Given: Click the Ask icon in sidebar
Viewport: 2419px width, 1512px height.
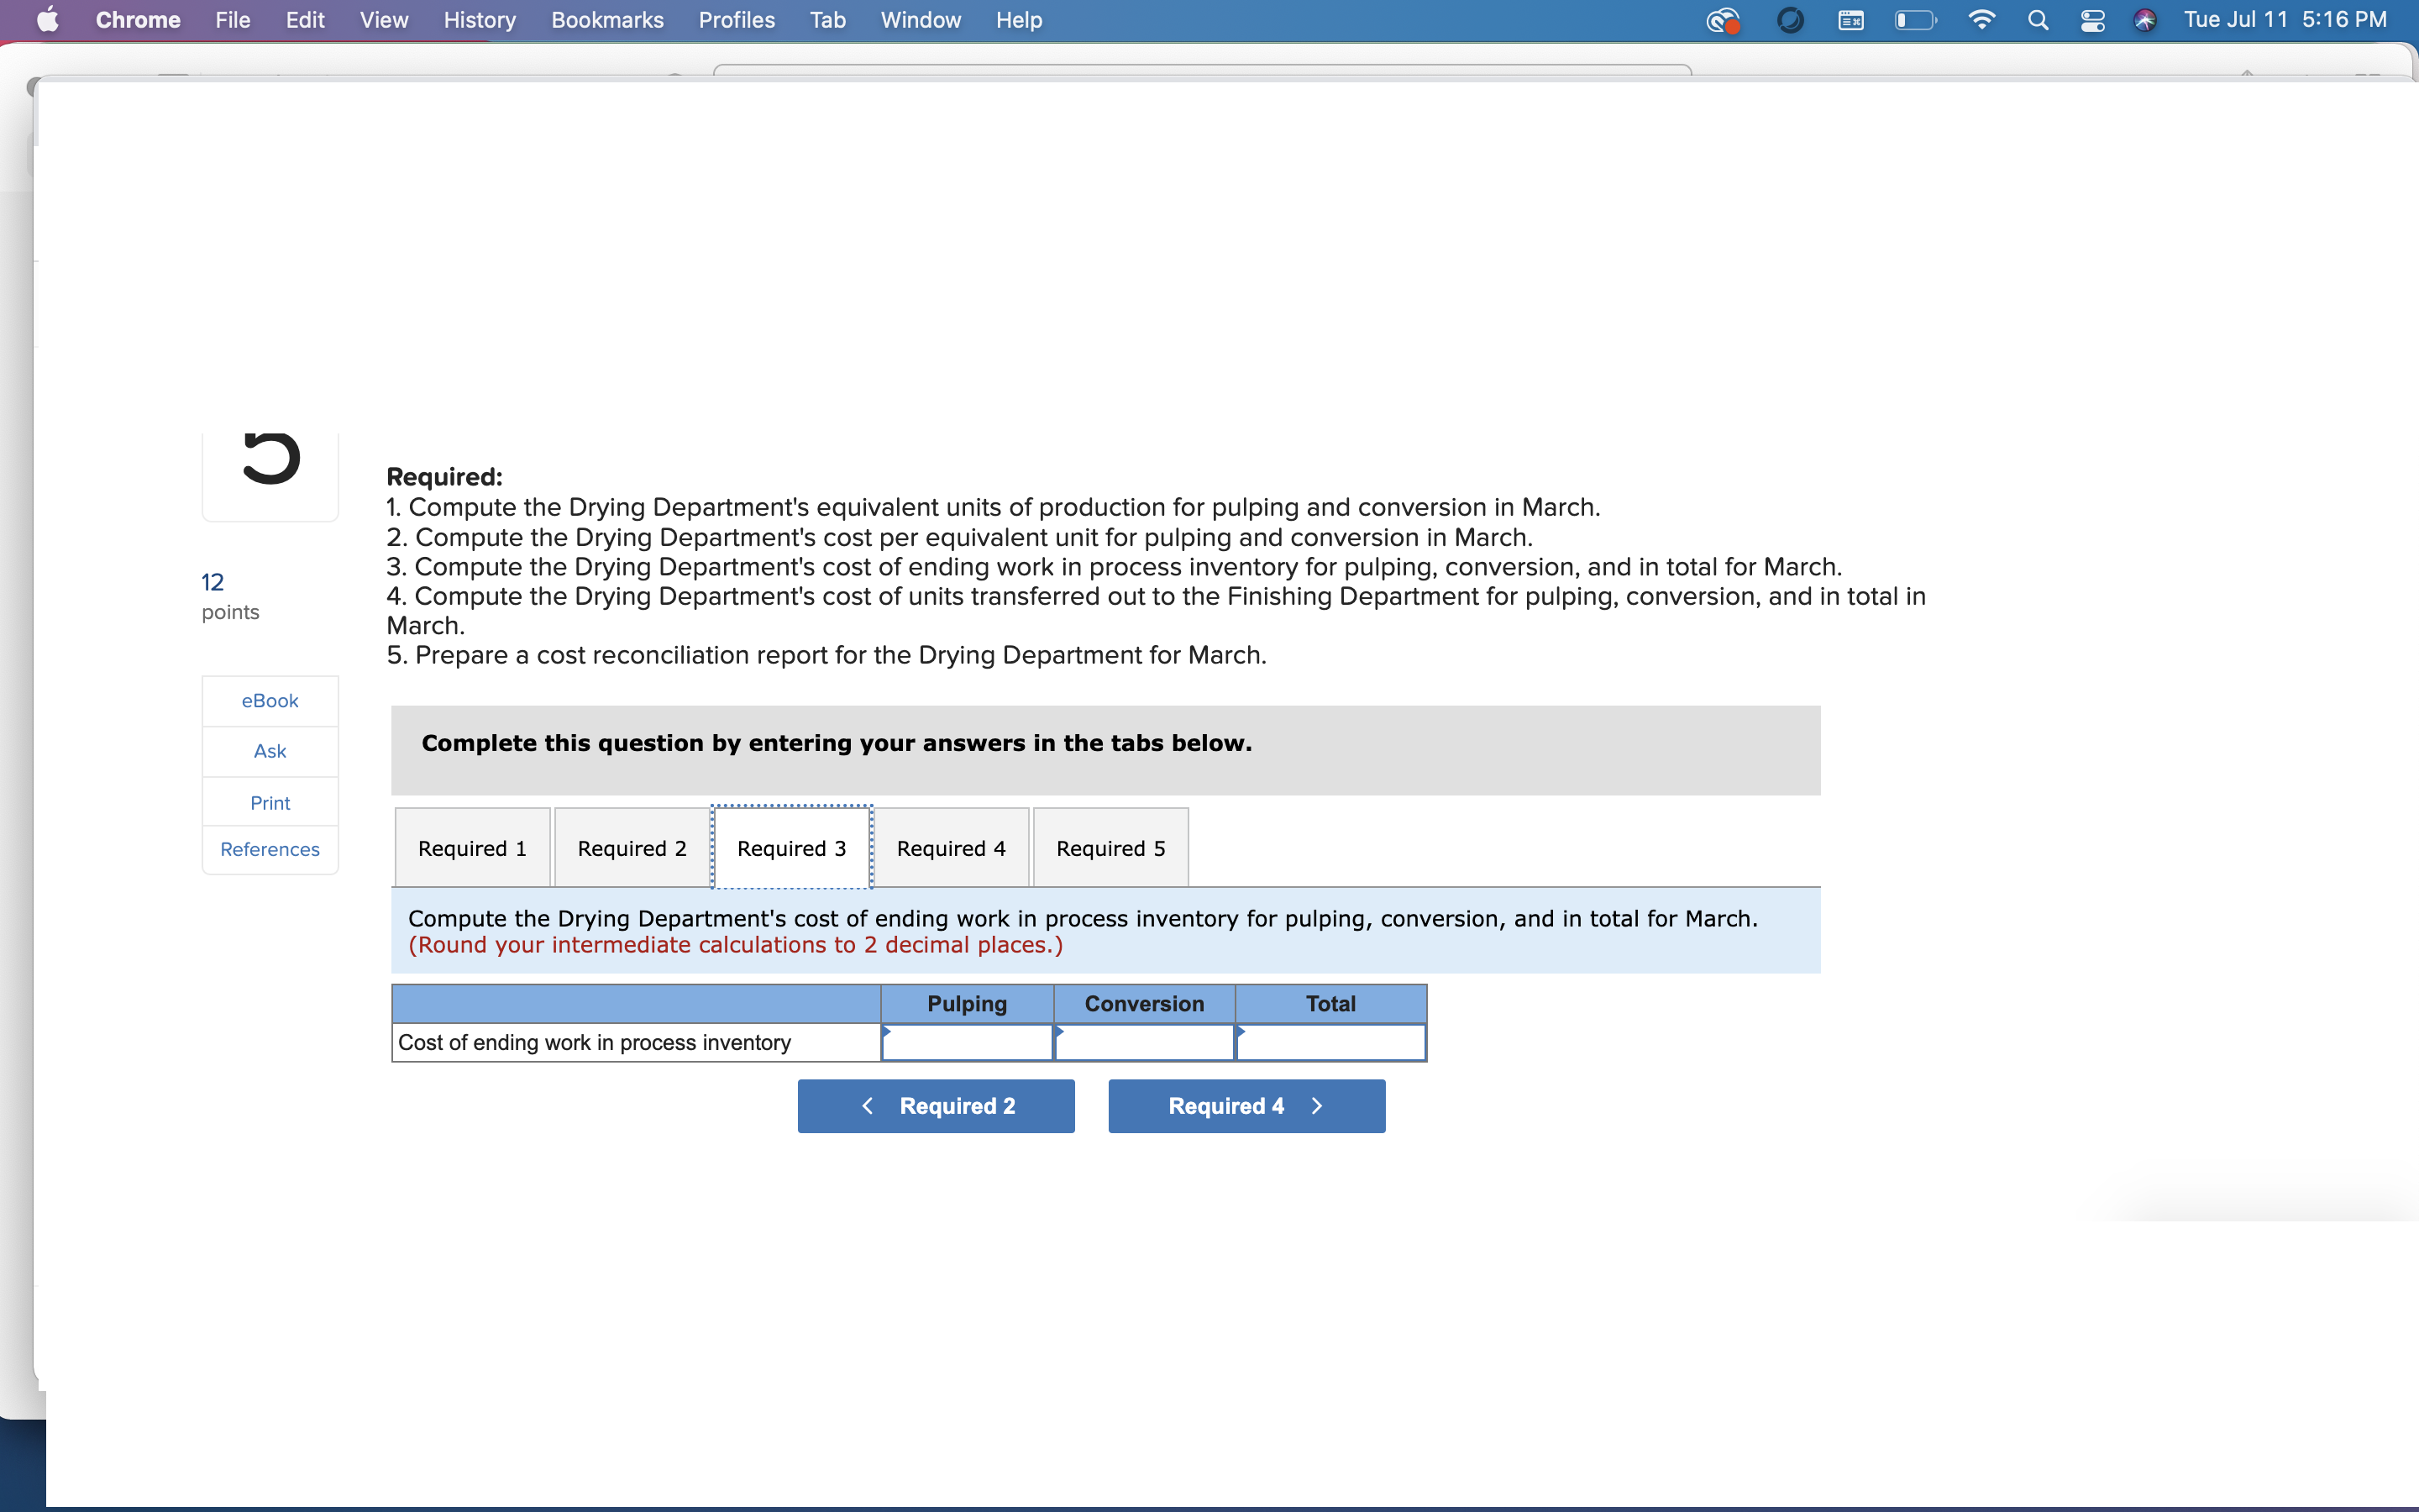Looking at the screenshot, I should 268,751.
